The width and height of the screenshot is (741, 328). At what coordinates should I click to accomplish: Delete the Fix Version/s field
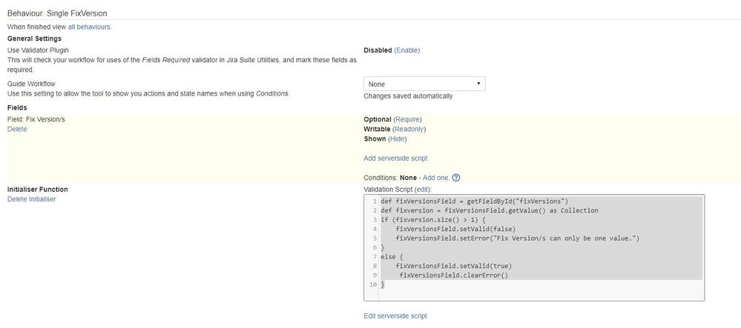17,129
